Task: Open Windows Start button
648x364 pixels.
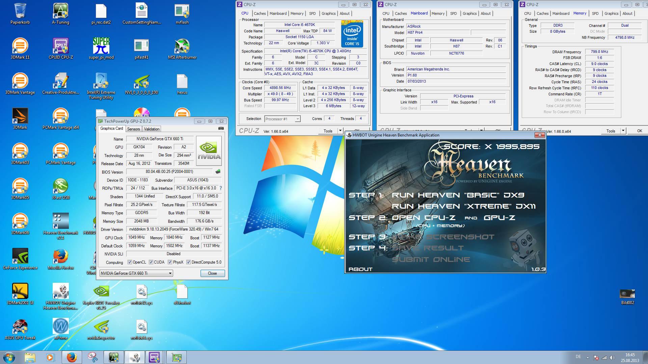Action: [9, 357]
